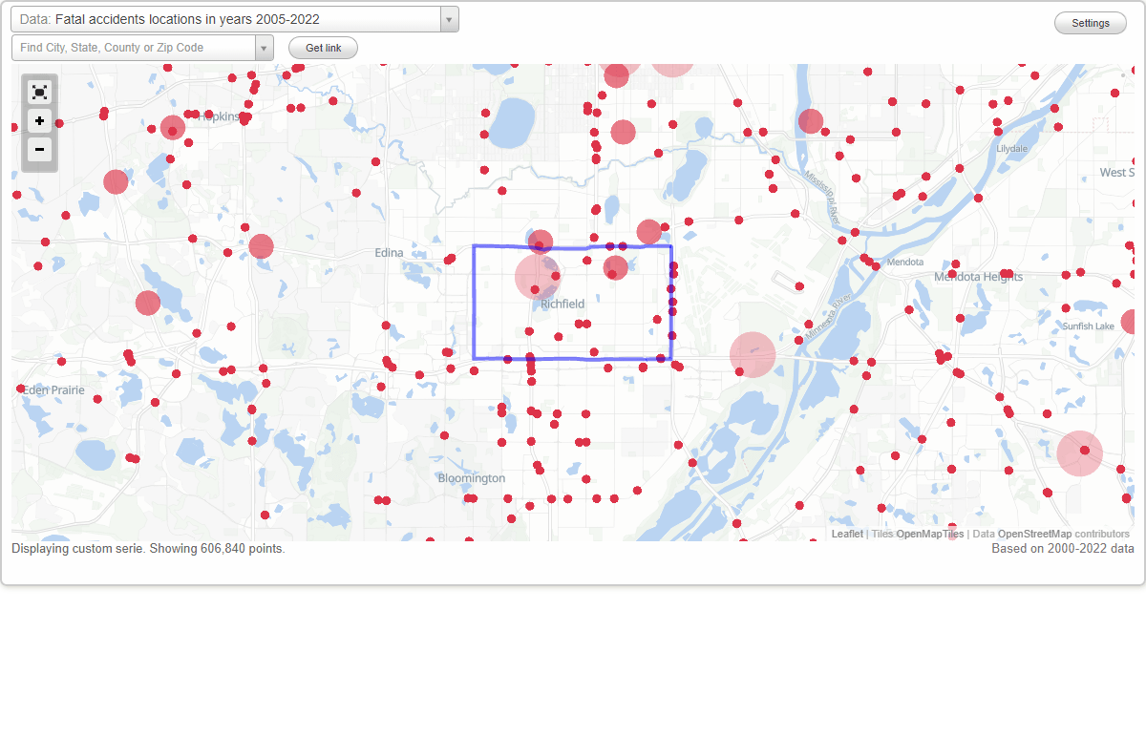Zoom out using the minus map control

click(39, 150)
